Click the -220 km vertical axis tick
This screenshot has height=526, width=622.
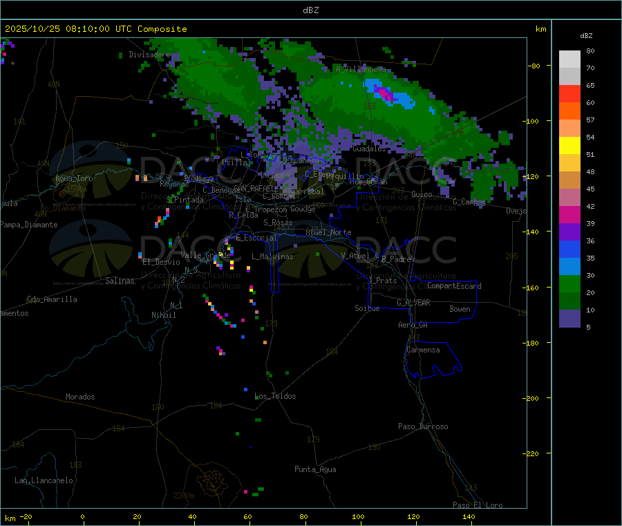(x=532, y=454)
